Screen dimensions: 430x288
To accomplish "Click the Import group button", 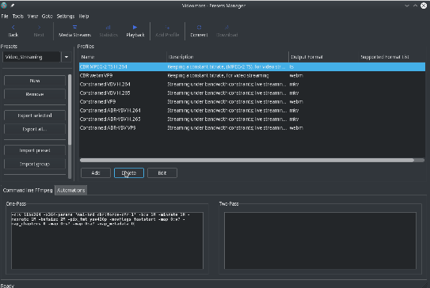I will tap(35, 164).
